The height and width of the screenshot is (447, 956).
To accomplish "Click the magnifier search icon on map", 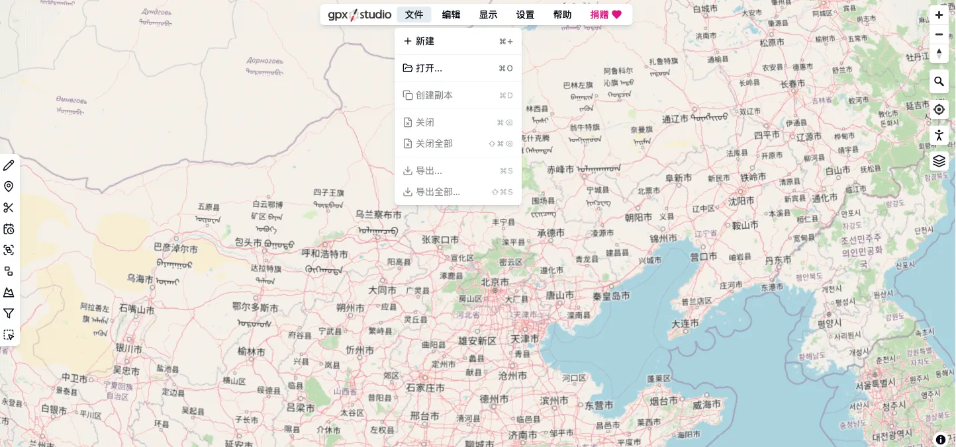I will point(939,82).
